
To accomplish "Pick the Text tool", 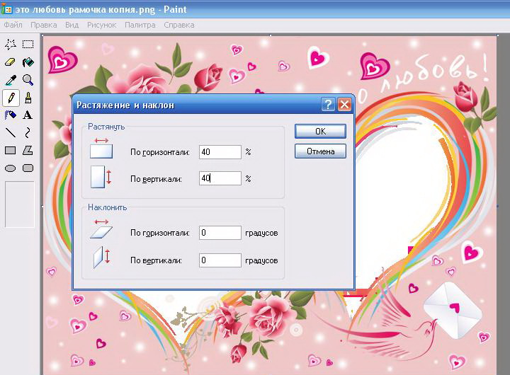I will click(28, 115).
